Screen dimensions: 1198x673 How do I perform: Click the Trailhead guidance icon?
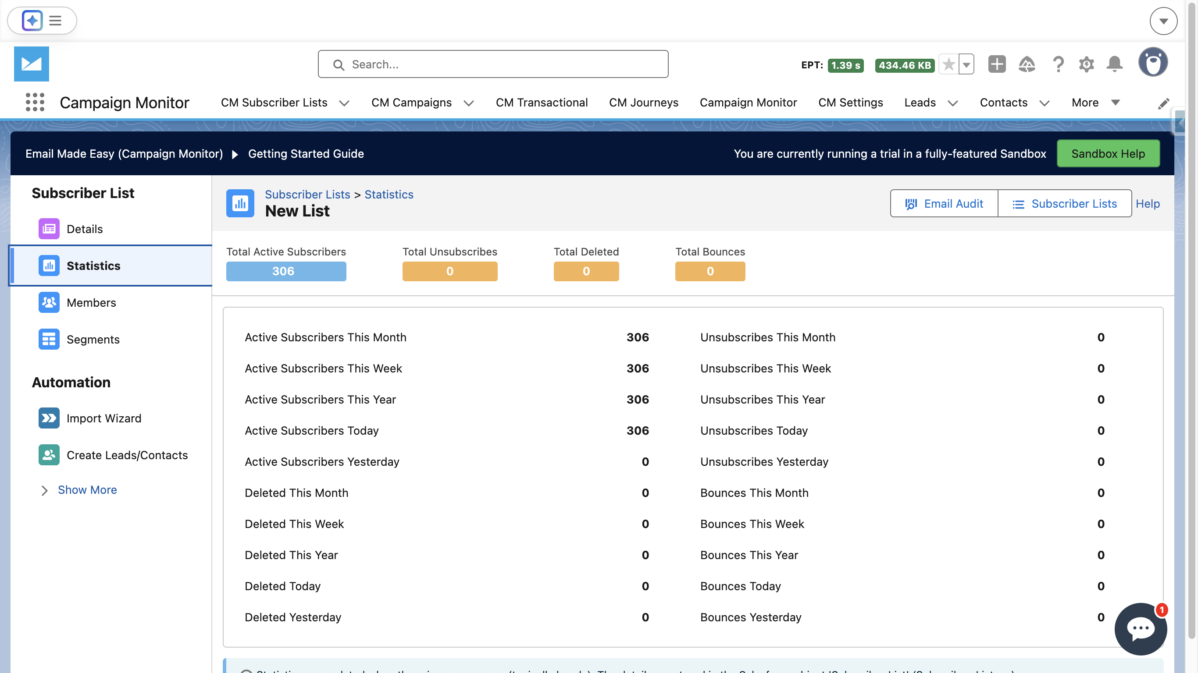[1027, 64]
